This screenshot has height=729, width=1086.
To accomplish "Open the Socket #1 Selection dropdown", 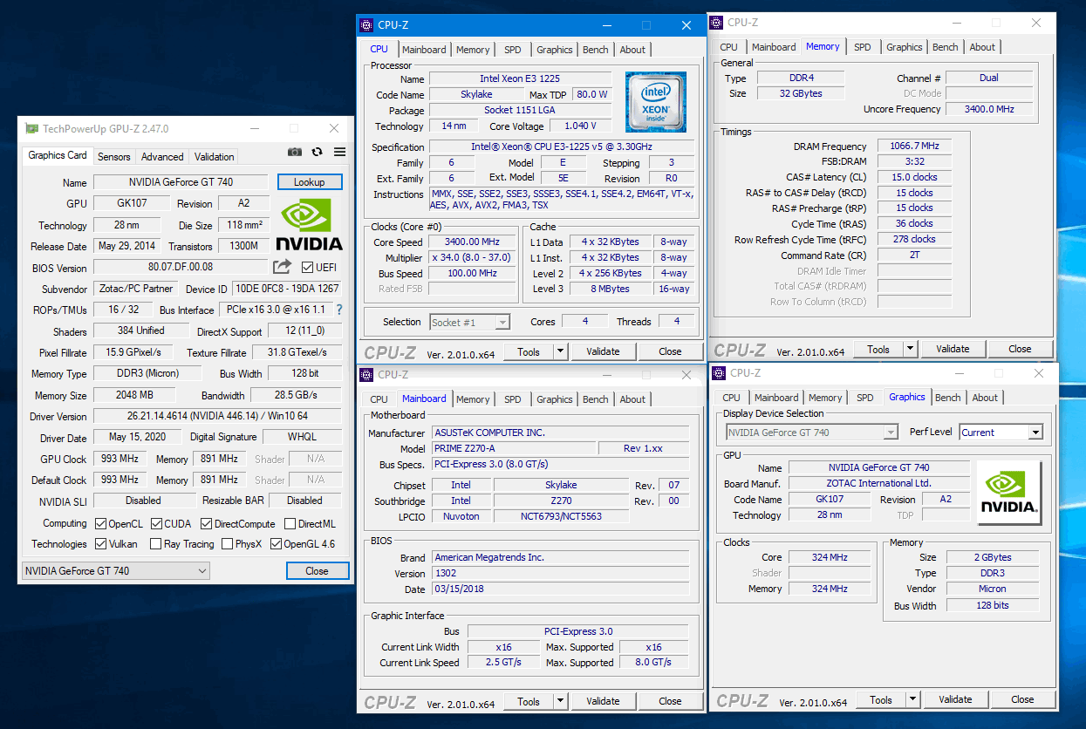I will pos(469,323).
